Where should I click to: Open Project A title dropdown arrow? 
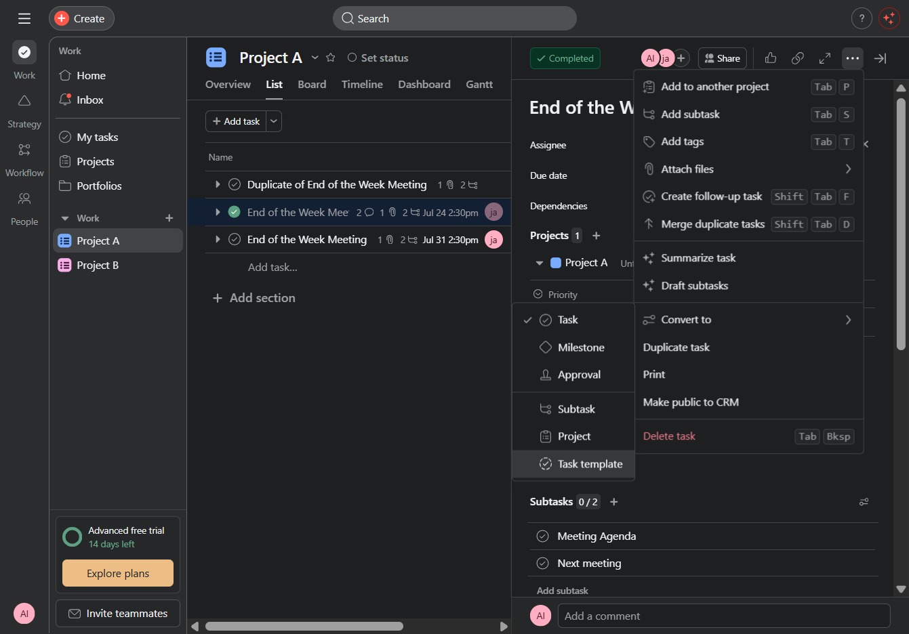coord(315,58)
